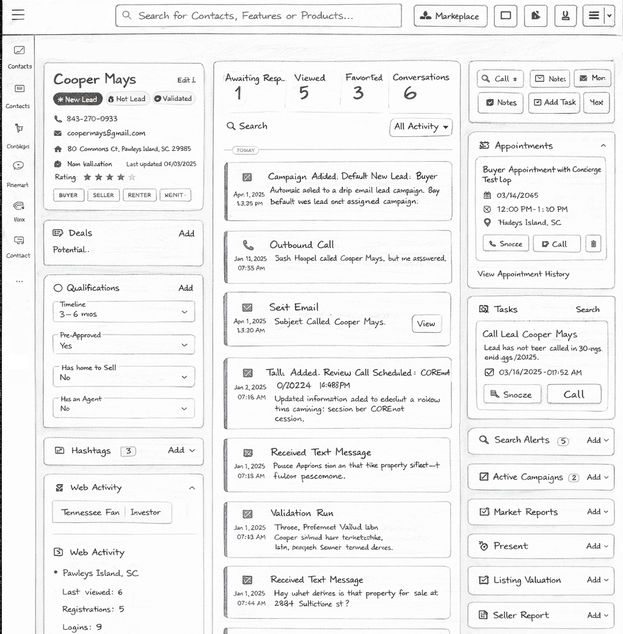623x634 pixels.
Task: Toggle the SELLER tag
Action: tap(103, 195)
